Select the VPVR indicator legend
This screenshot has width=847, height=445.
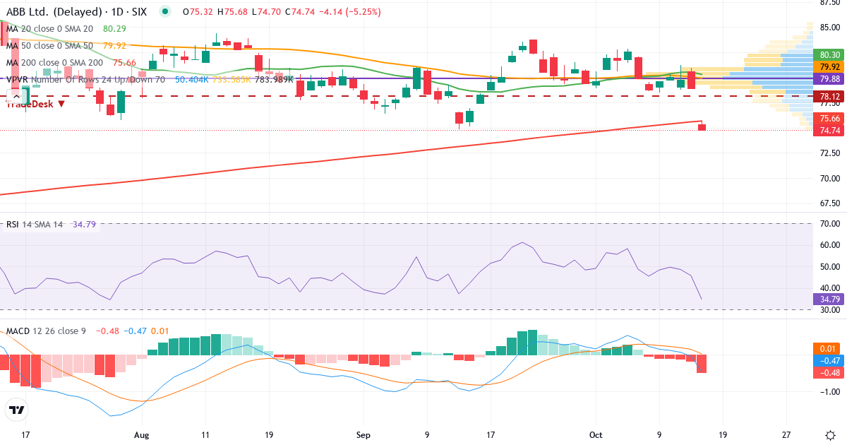(x=85, y=79)
